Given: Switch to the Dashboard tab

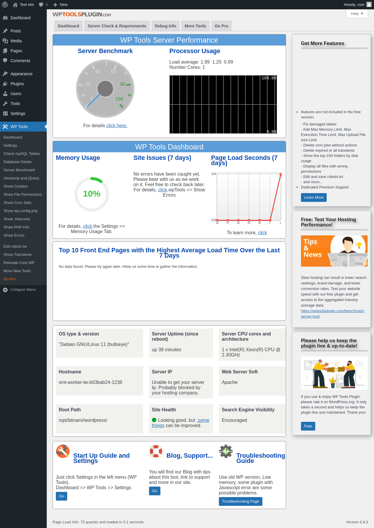Looking at the screenshot, I should pos(68,26).
